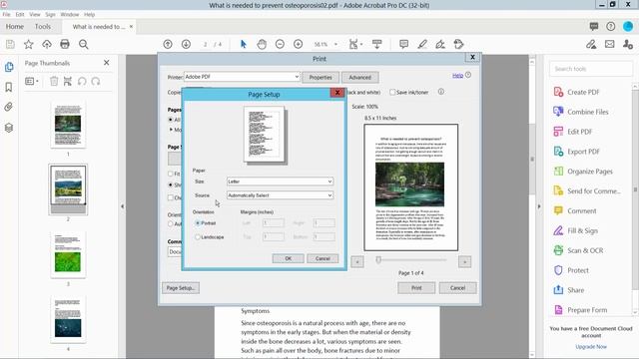Close the Page Setup dialog with red X
The height and width of the screenshot is (359, 639).
337,93
